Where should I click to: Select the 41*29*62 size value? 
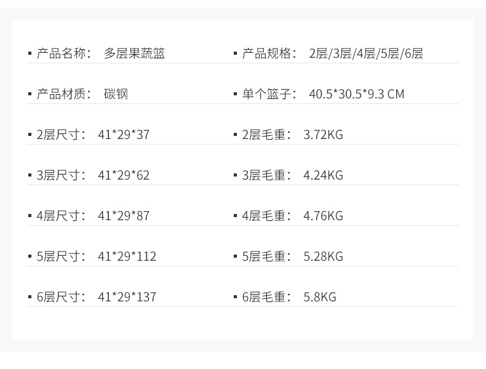pos(124,175)
